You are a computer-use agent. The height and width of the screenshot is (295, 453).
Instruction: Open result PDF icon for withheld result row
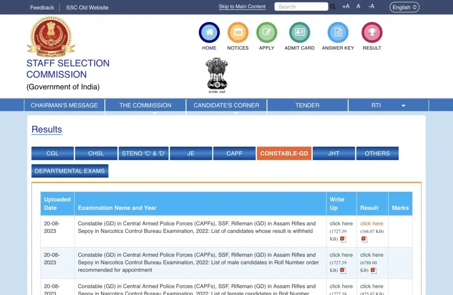coord(364,239)
